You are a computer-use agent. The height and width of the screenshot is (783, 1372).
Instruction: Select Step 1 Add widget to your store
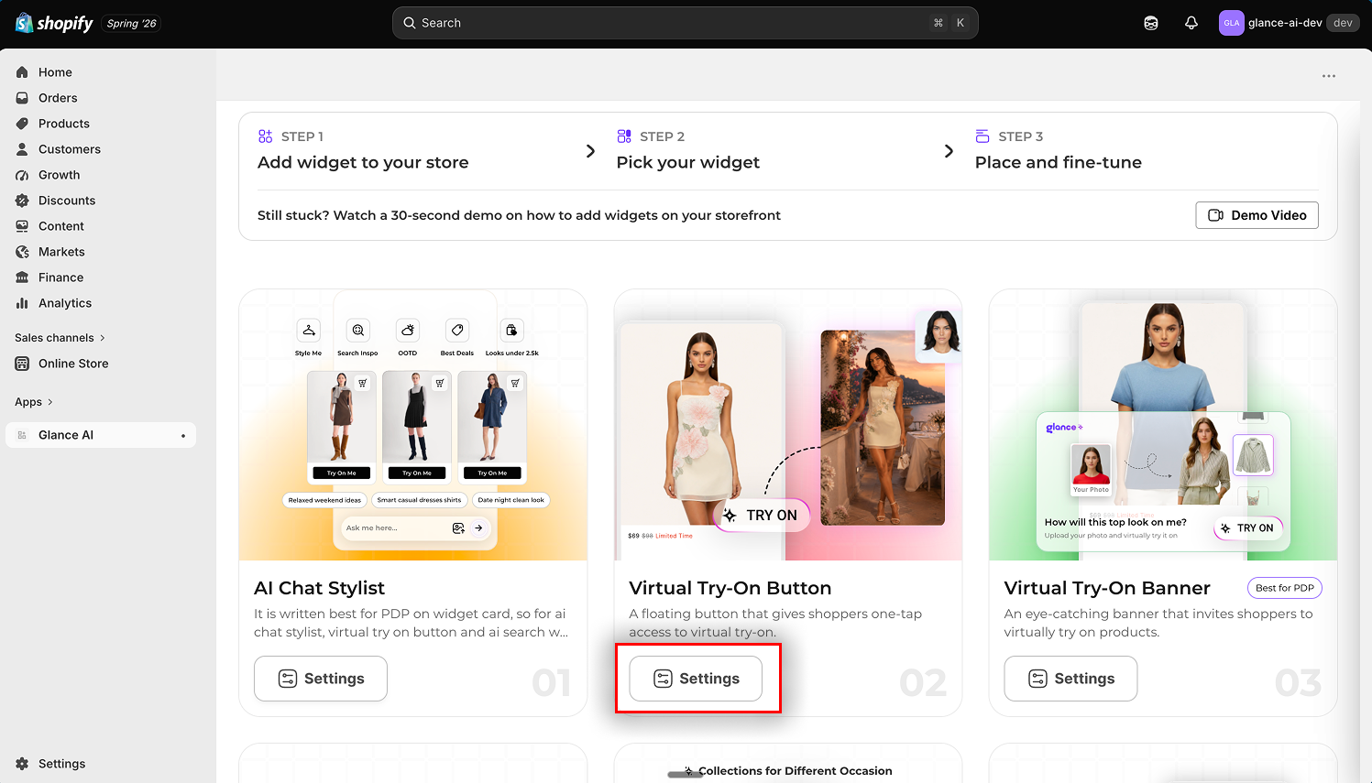[363, 150]
